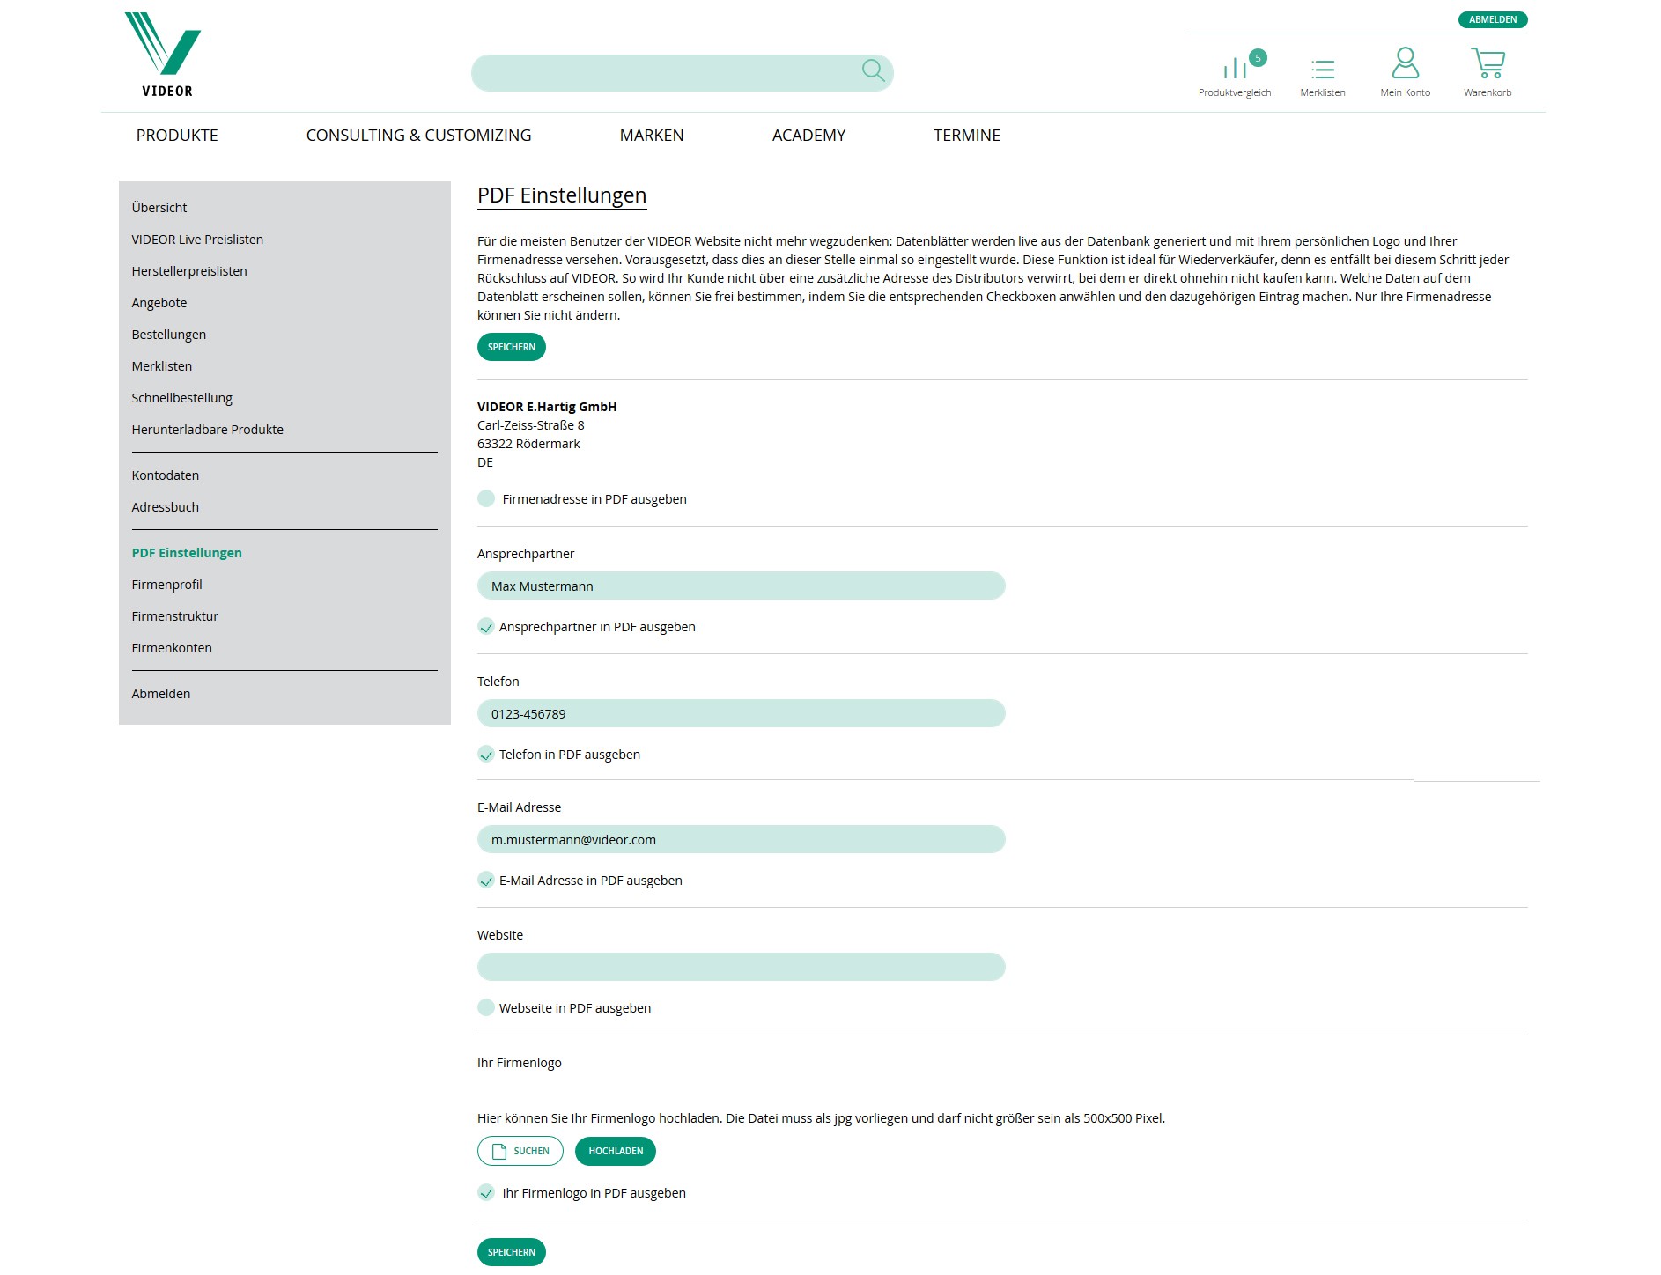Open Kontodaten in sidebar
The height and width of the screenshot is (1275, 1661).
click(166, 475)
